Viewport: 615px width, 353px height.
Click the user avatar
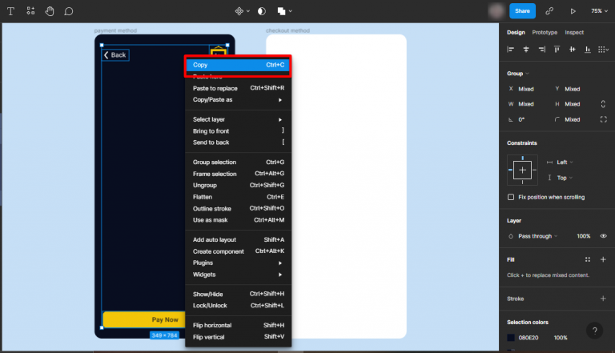coord(496,11)
